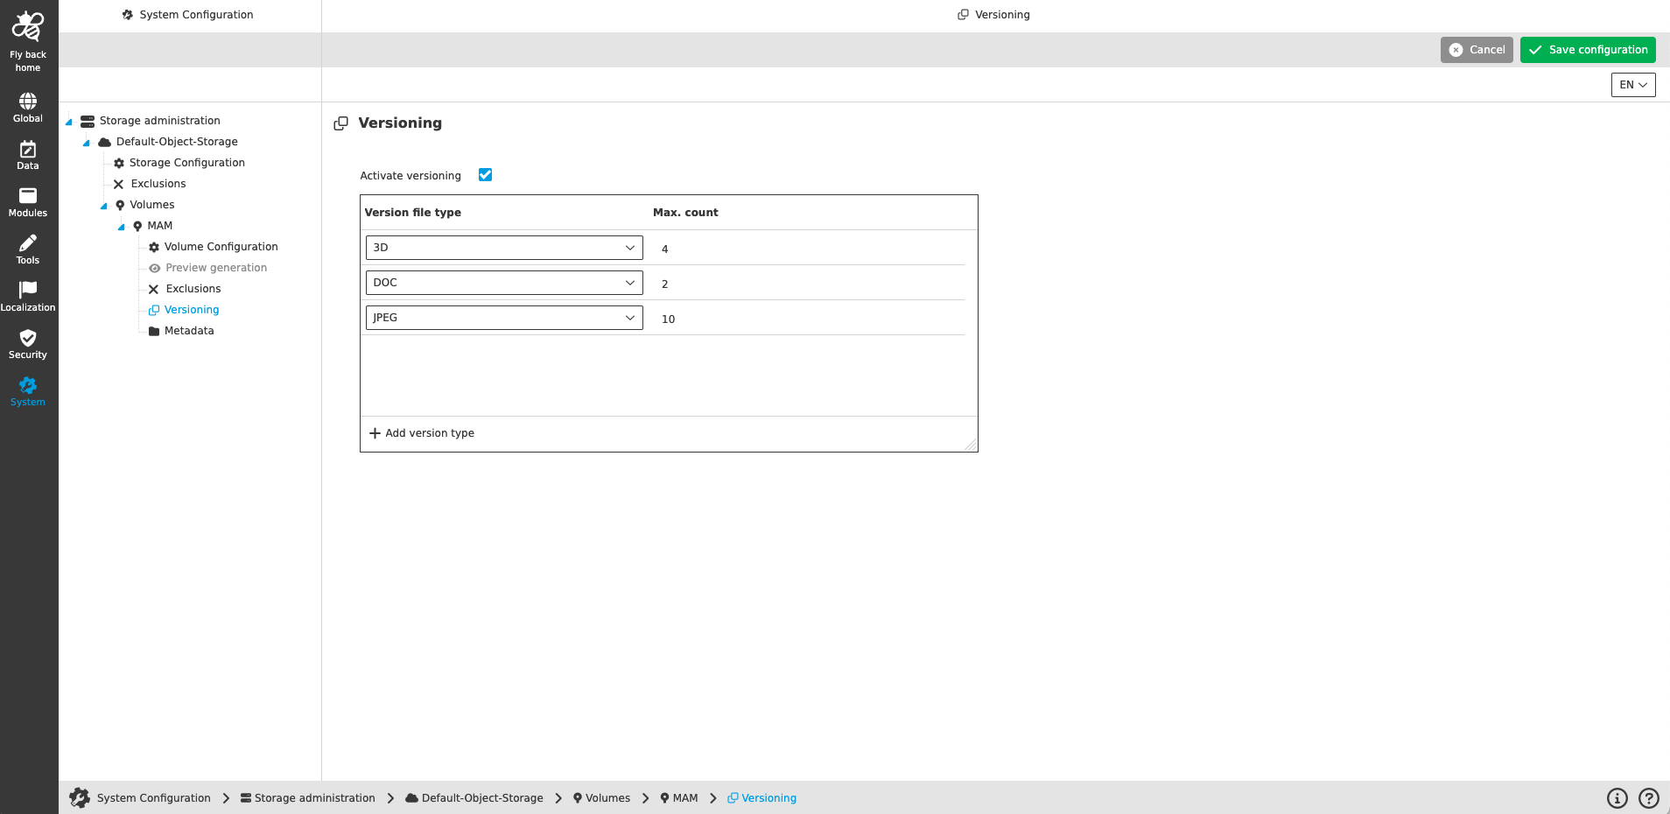Select the Tools icon in sidebar
Screen dimensions: 1670x814
pyautogui.click(x=27, y=244)
